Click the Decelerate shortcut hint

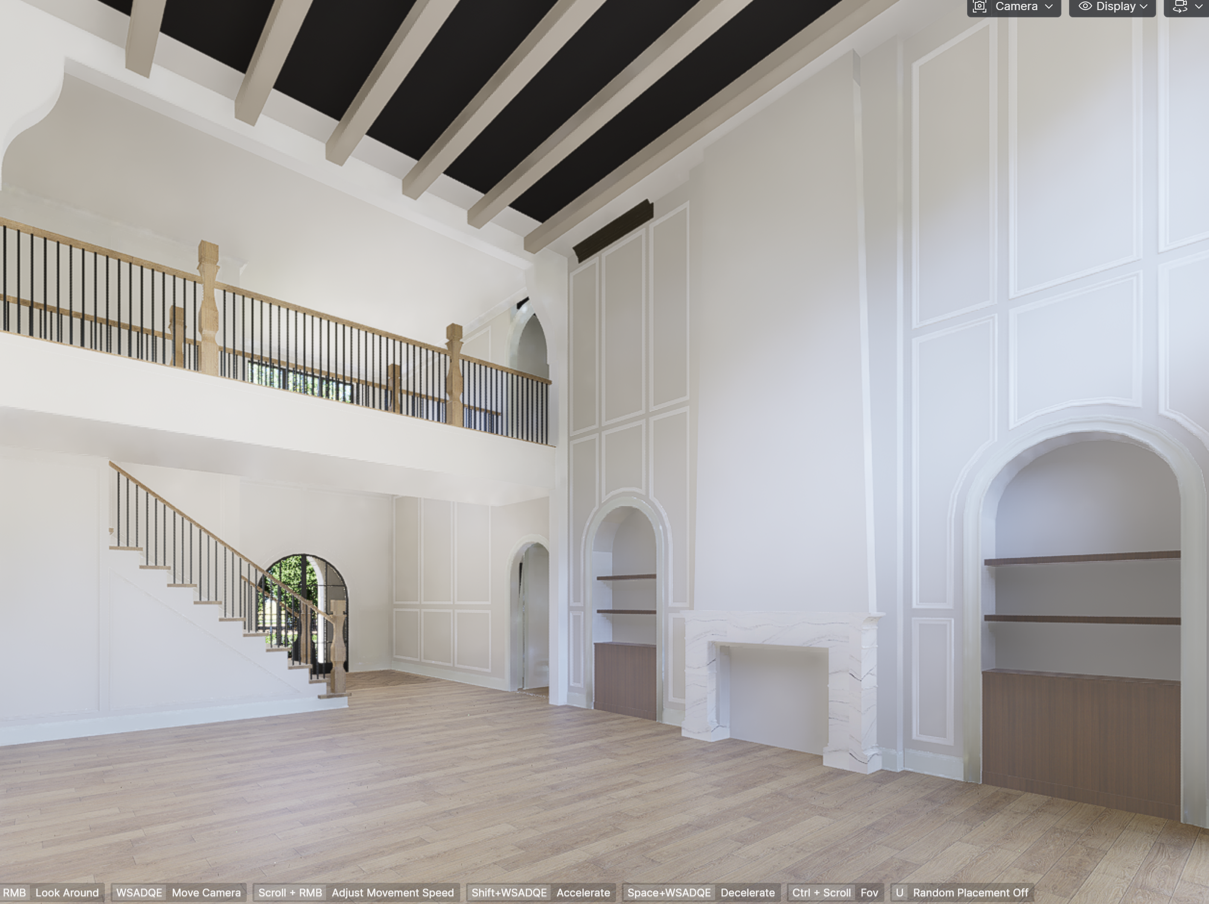[x=747, y=892]
